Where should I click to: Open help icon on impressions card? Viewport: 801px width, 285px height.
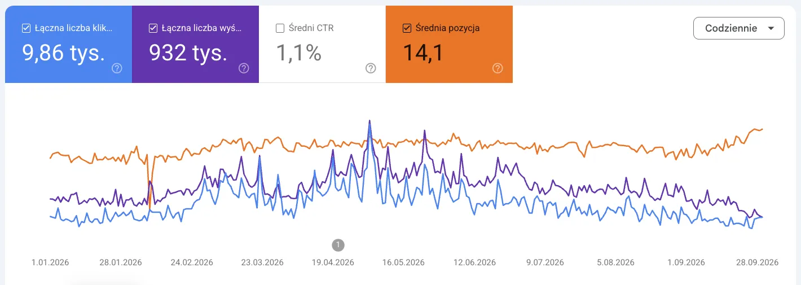click(x=244, y=68)
